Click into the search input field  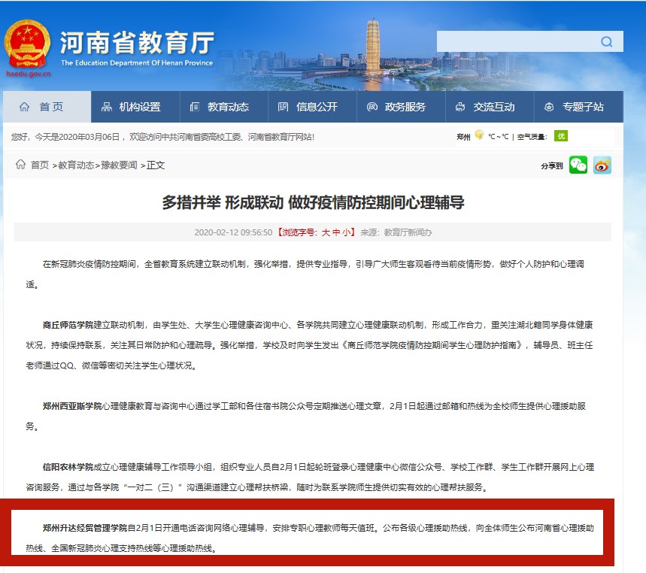tap(515, 42)
